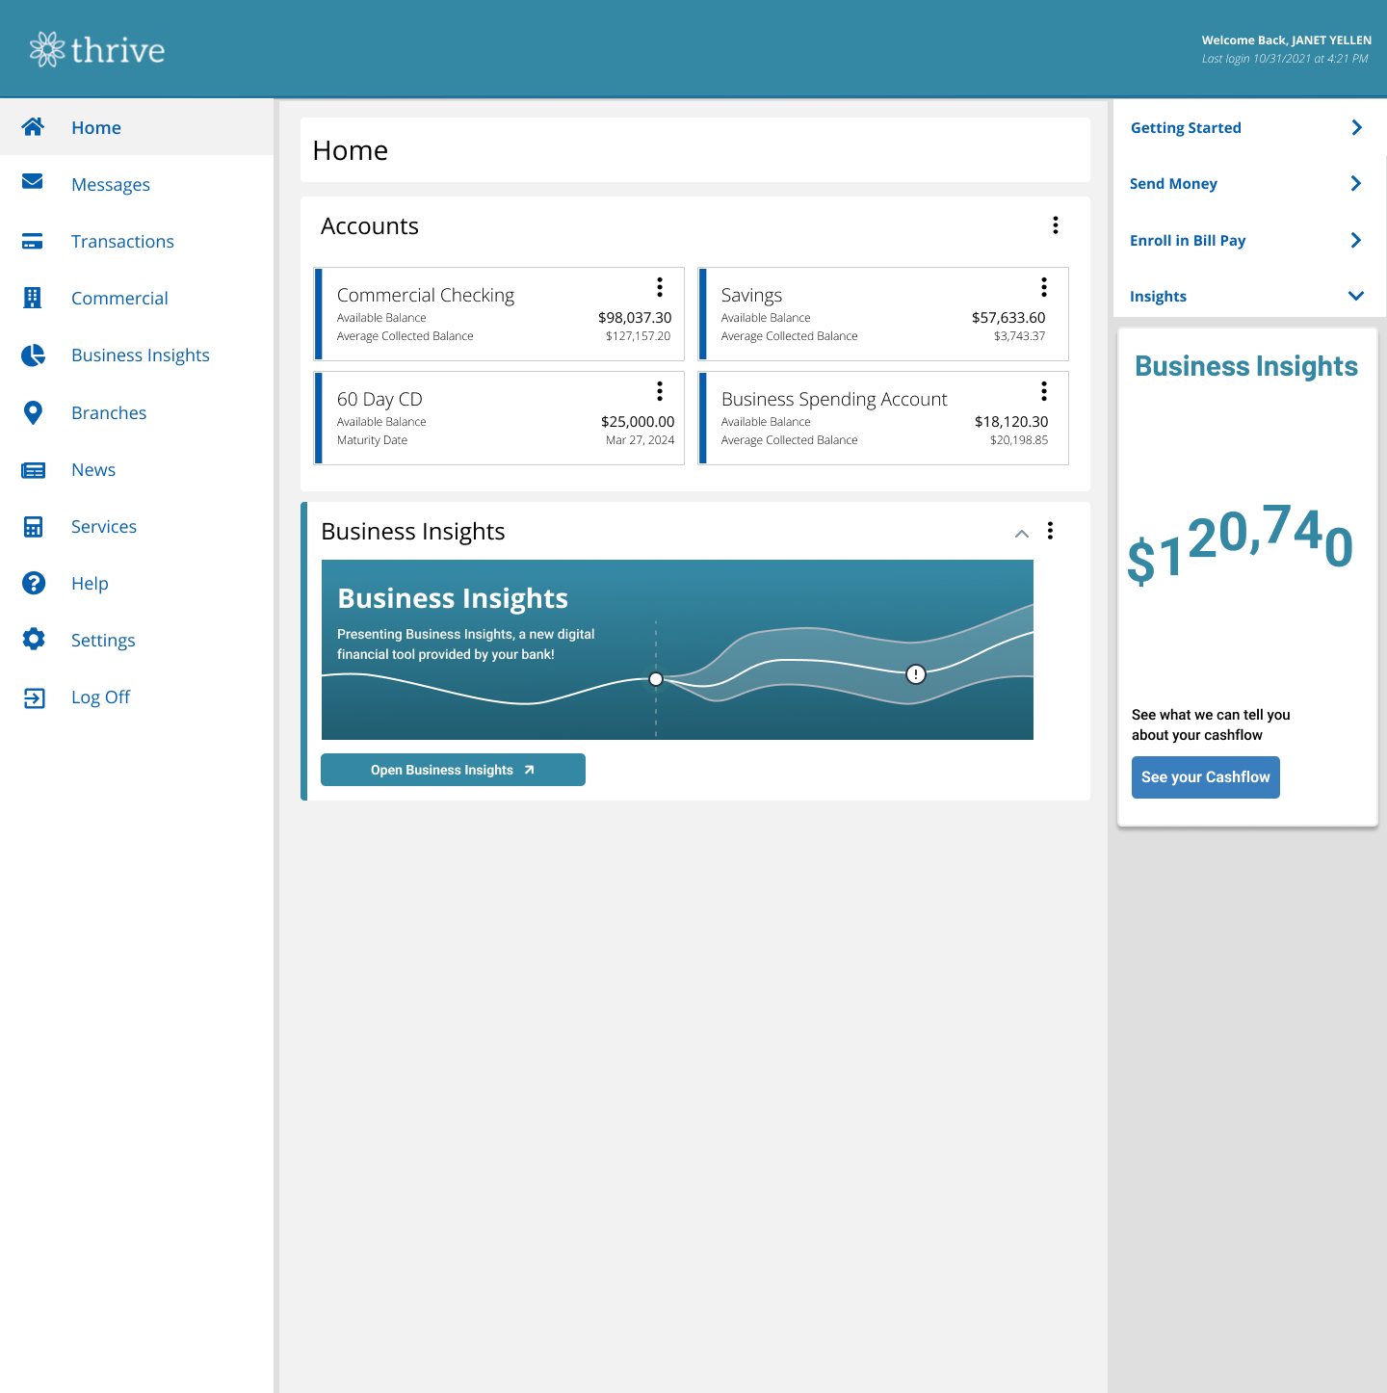The width and height of the screenshot is (1387, 1393).
Task: Open 60 Day CD options menu
Action: (660, 391)
